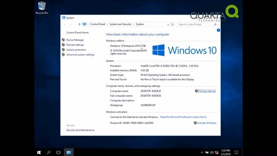This screenshot has height=156, width=277.
Task: Click the shield icon beside Advanced system settings
Action: (63, 55)
